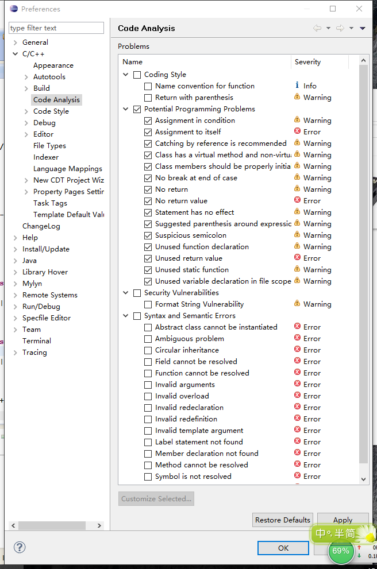Click the problems list vertical scrollbar thumb
Screen dimensions: 377x569
tap(363, 264)
